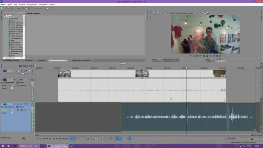The image size is (263, 148).
Task: Click Record in the timeline transport bar
Action: pyautogui.click(x=37, y=139)
